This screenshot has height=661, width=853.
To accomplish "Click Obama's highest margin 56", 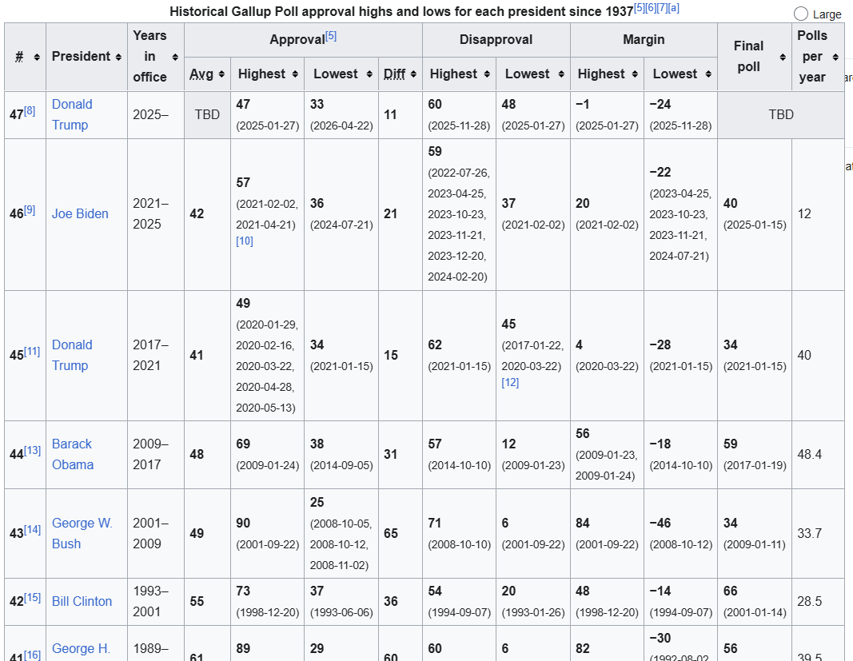I will (x=583, y=433).
